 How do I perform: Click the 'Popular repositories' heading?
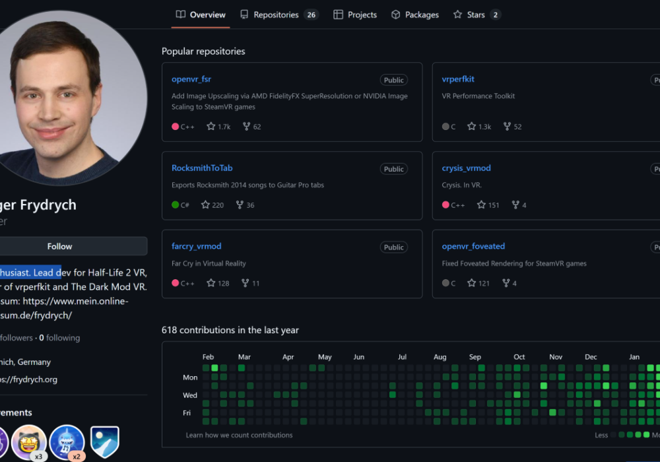pyautogui.click(x=203, y=51)
